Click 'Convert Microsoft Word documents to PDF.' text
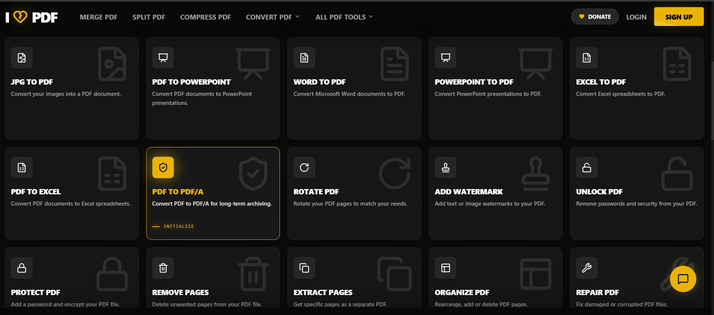 tap(349, 94)
